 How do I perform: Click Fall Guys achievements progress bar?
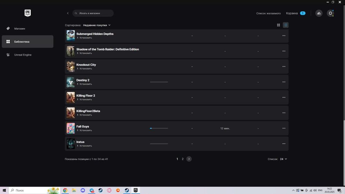(x=159, y=128)
